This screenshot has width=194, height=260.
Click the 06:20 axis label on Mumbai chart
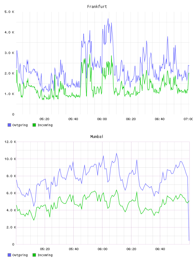131,249
